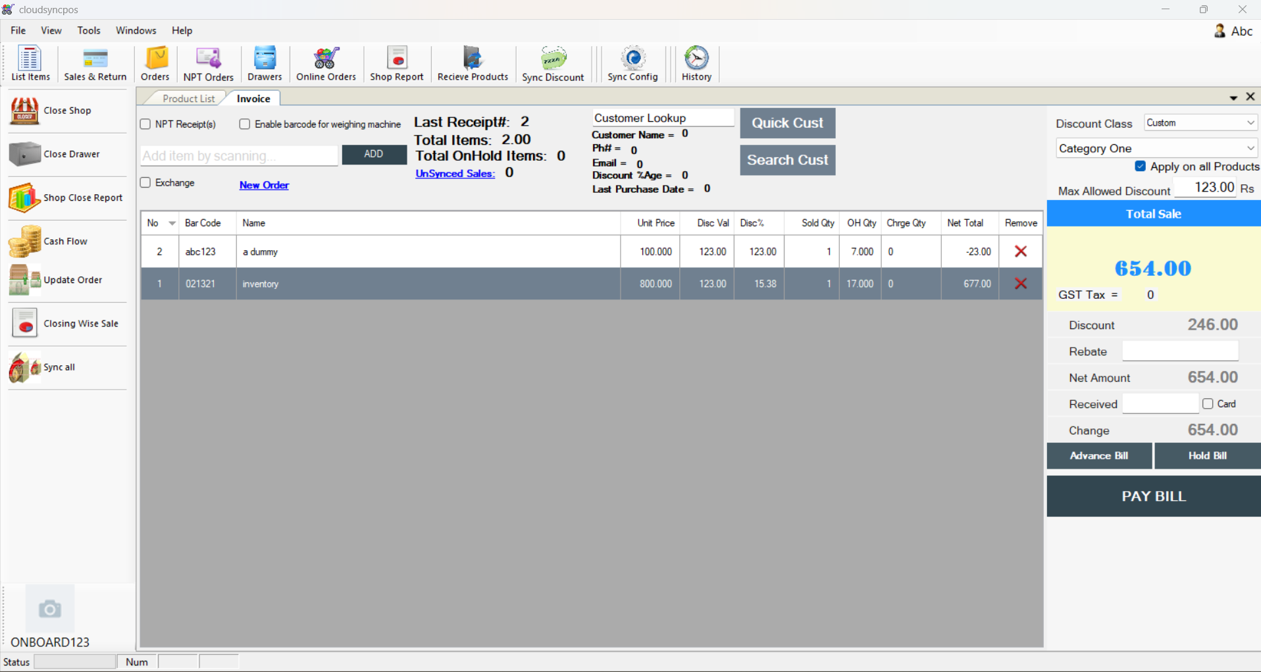Open the Tools menu
Image resolution: width=1261 pixels, height=672 pixels.
(89, 30)
